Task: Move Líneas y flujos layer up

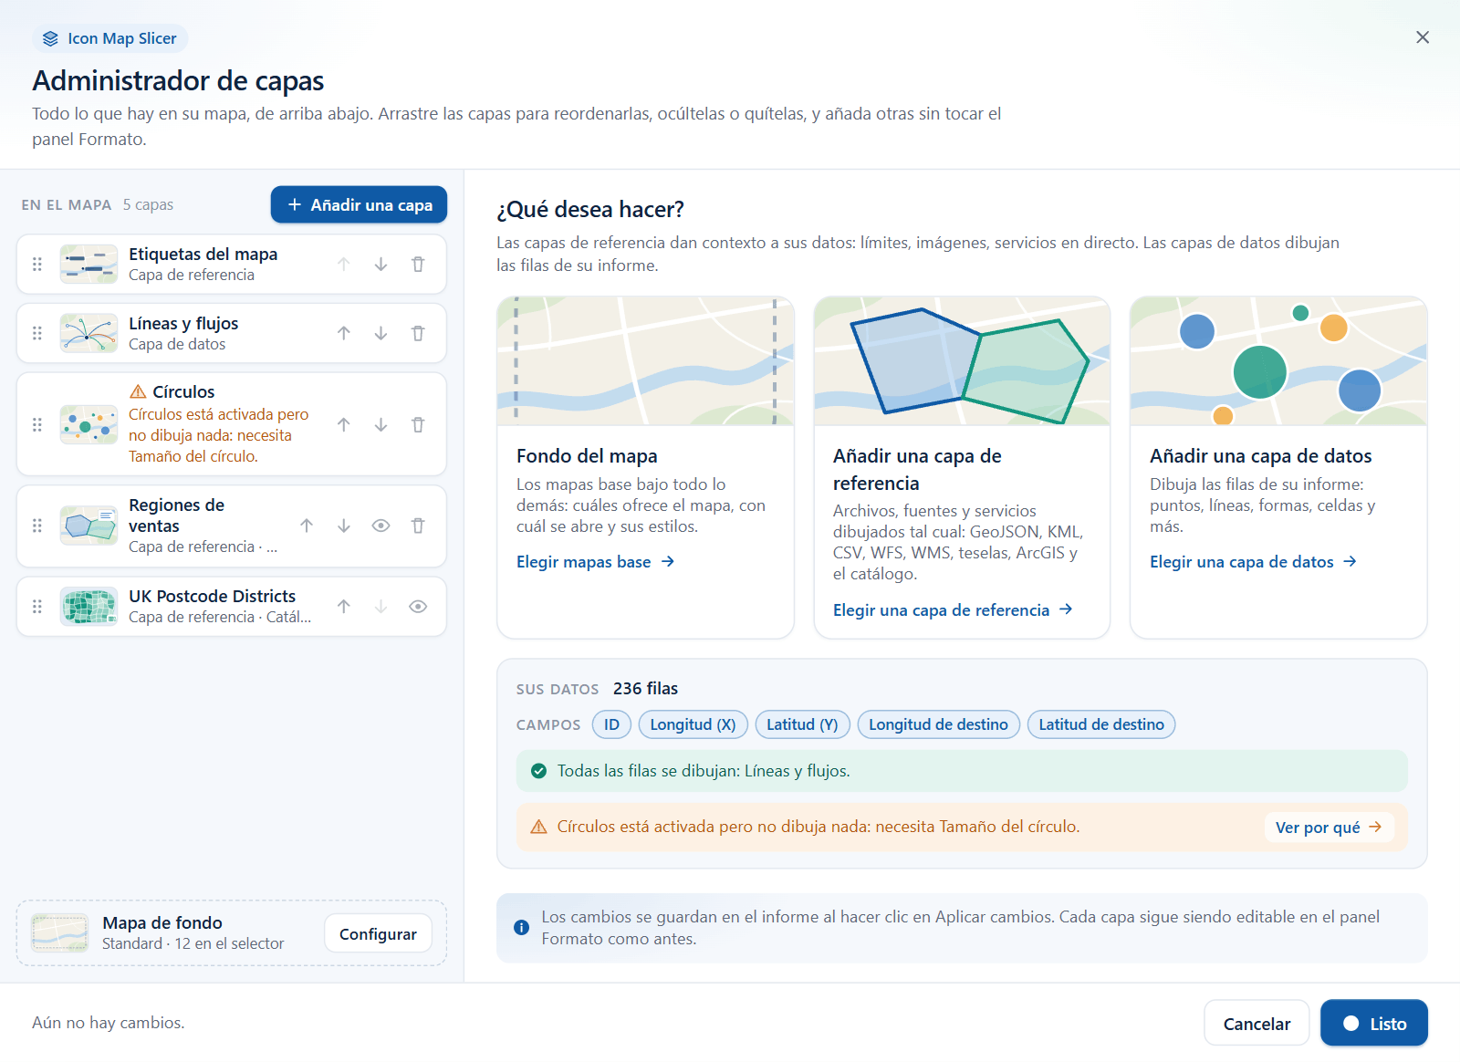Action: [x=344, y=334]
